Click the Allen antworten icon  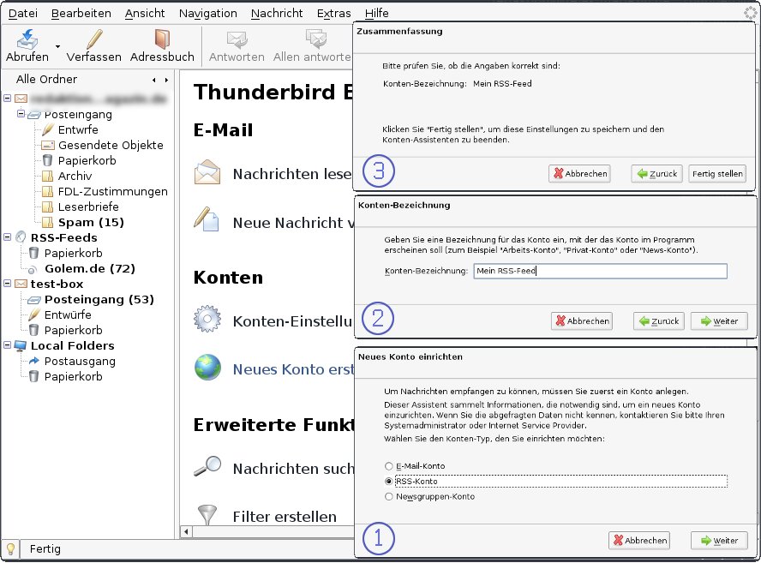[316, 39]
